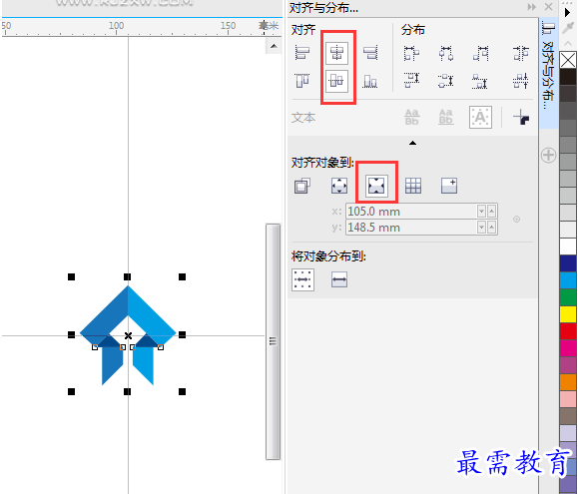Align objects to Grid
This screenshot has height=494, width=578.
[x=413, y=186]
